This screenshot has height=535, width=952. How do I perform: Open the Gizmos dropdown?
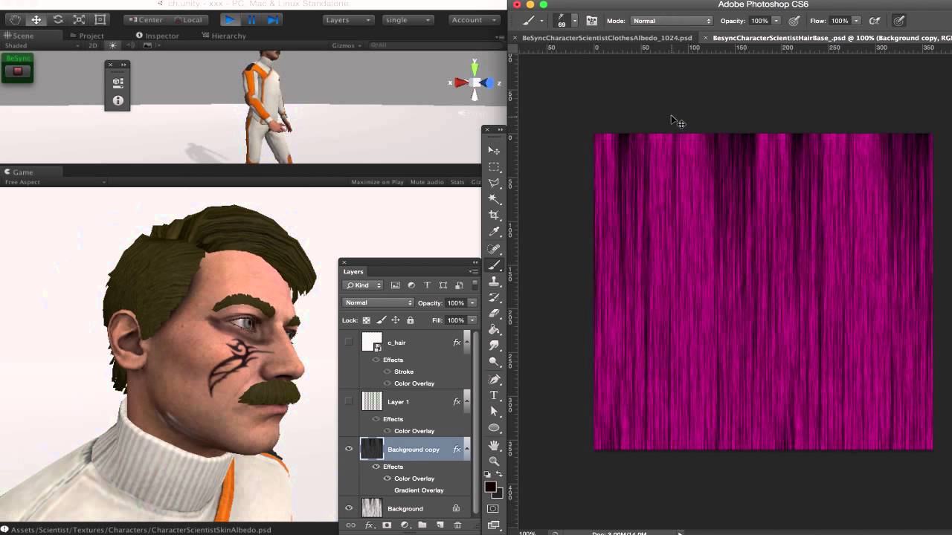pos(347,45)
